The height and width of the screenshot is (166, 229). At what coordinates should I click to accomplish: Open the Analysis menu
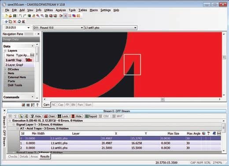(60, 10)
